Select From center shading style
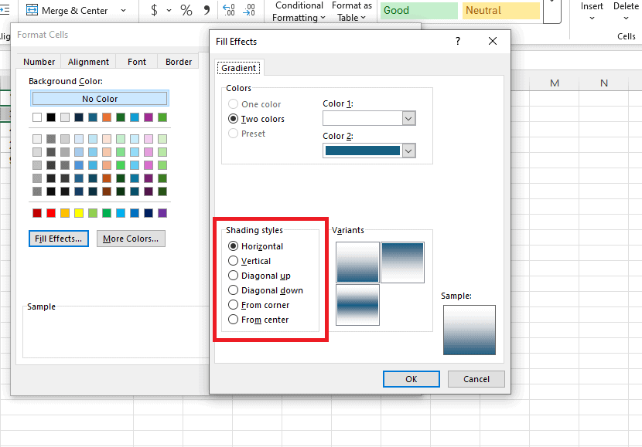Image resolution: width=642 pixels, height=447 pixels. 233,320
